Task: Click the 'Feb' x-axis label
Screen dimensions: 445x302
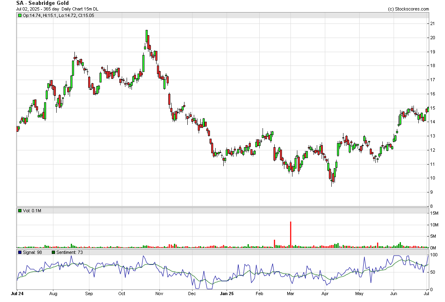Action: click(x=259, y=294)
